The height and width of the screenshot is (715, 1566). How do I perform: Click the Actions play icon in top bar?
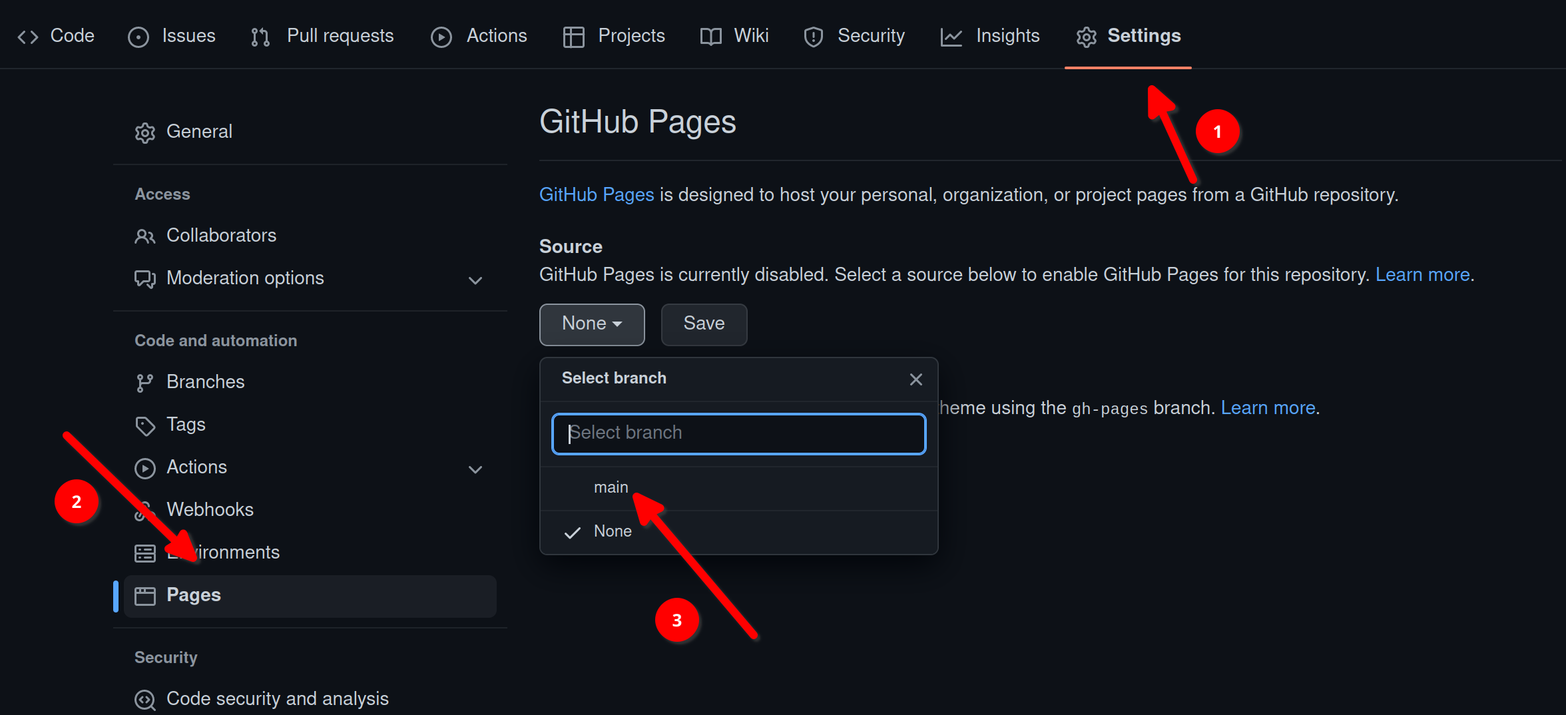(x=441, y=37)
